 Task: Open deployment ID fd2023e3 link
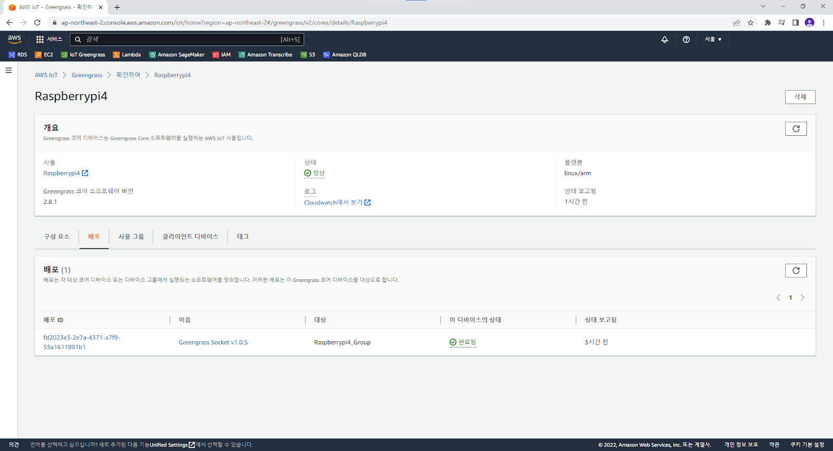tap(82, 342)
